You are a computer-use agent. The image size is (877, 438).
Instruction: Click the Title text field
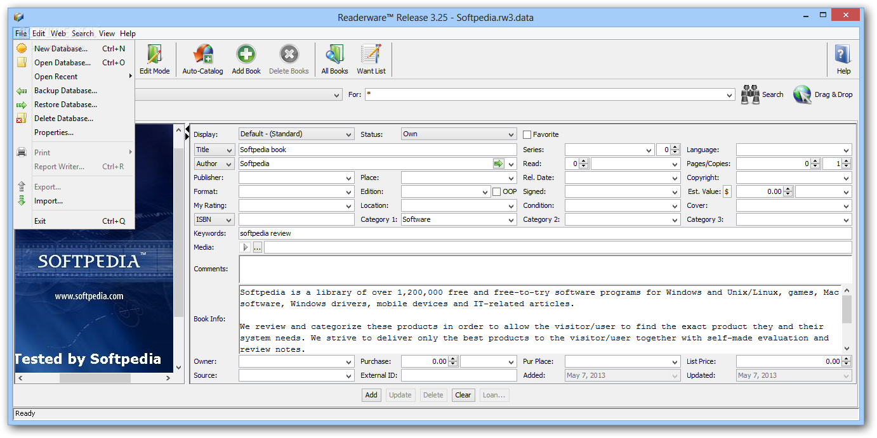378,150
